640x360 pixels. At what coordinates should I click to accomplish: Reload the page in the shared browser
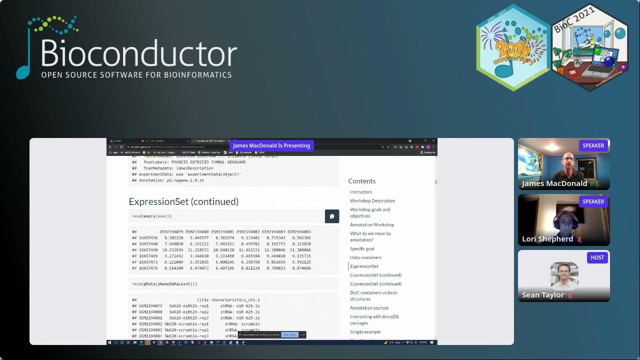pyautogui.click(x=121, y=147)
